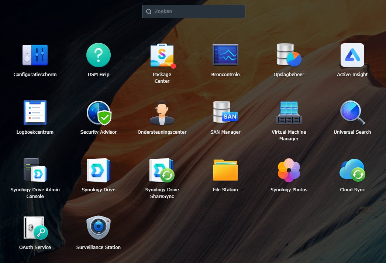Launch Synology Photos
Screen dimensions: 386x263
coord(289,170)
